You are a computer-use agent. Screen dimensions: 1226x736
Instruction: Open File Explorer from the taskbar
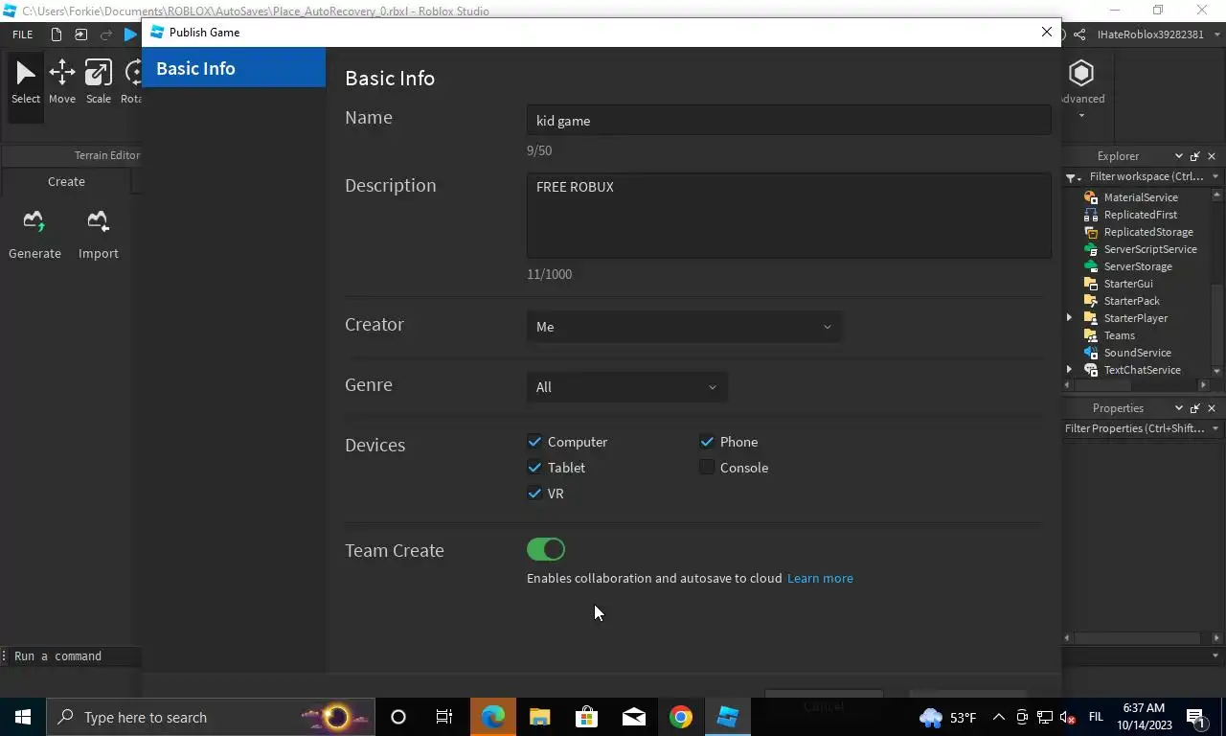coord(540,717)
